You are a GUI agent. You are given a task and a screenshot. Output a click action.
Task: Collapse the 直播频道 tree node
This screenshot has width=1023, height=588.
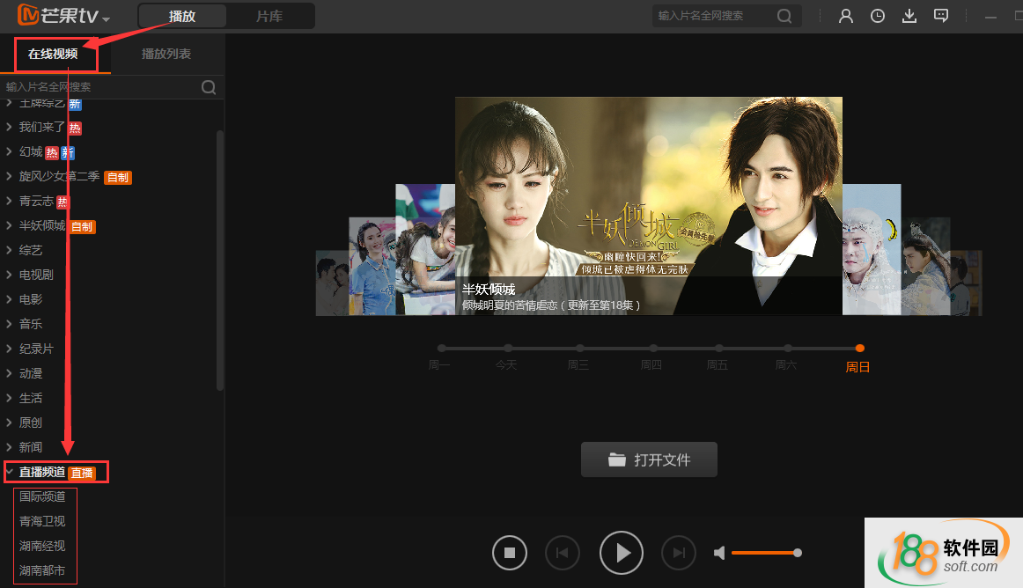pyautogui.click(x=10, y=472)
